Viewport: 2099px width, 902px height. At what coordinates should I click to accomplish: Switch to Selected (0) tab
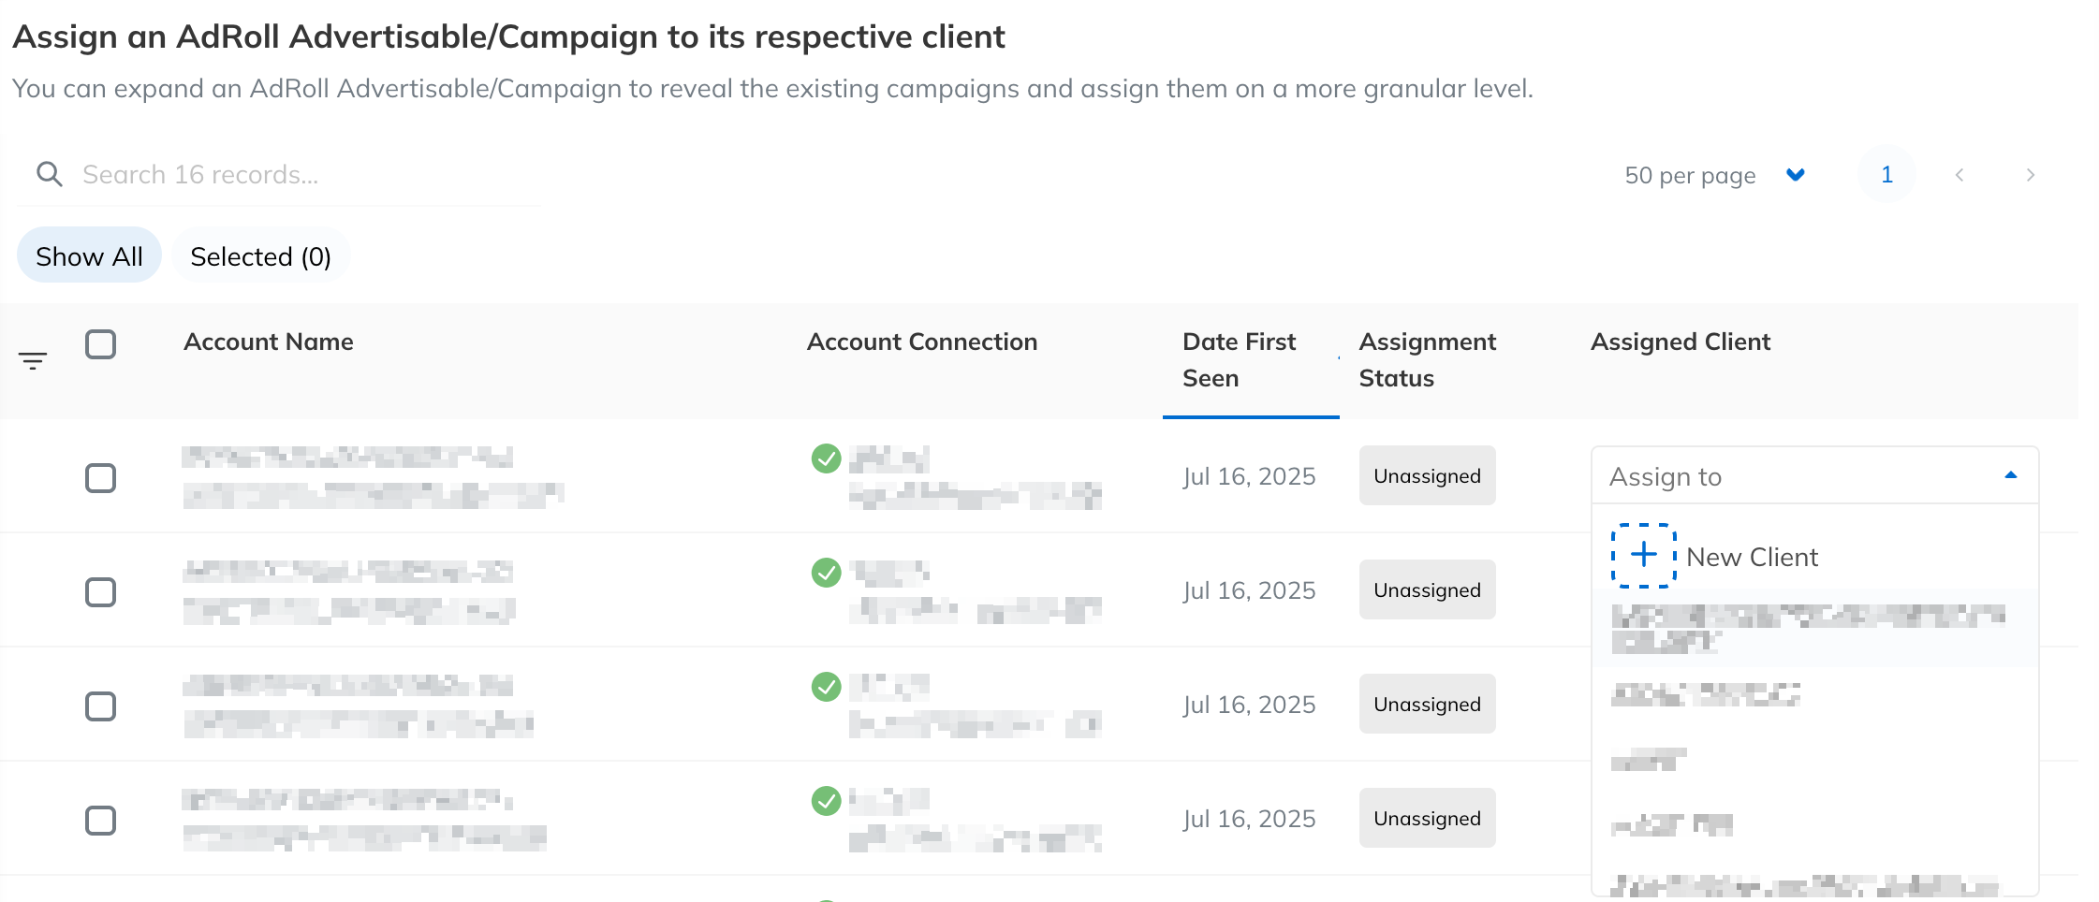[260, 255]
